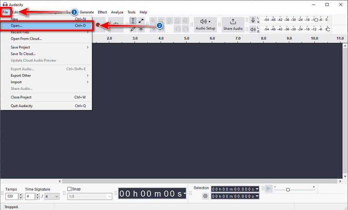Open the Snap 1/8 combo box
This screenshot has height=210, width=348.
pyautogui.click(x=90, y=196)
